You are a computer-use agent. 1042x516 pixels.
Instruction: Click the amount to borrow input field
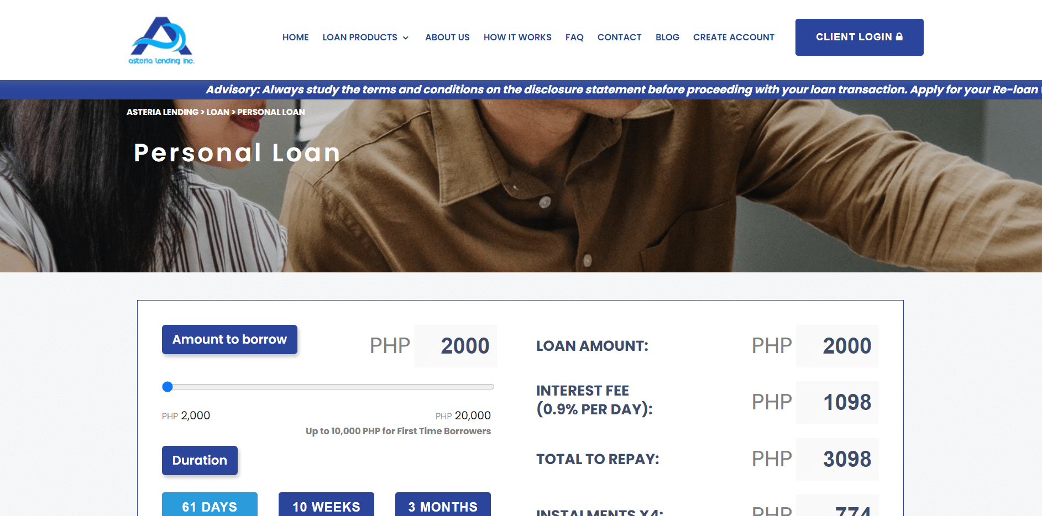[x=455, y=346]
